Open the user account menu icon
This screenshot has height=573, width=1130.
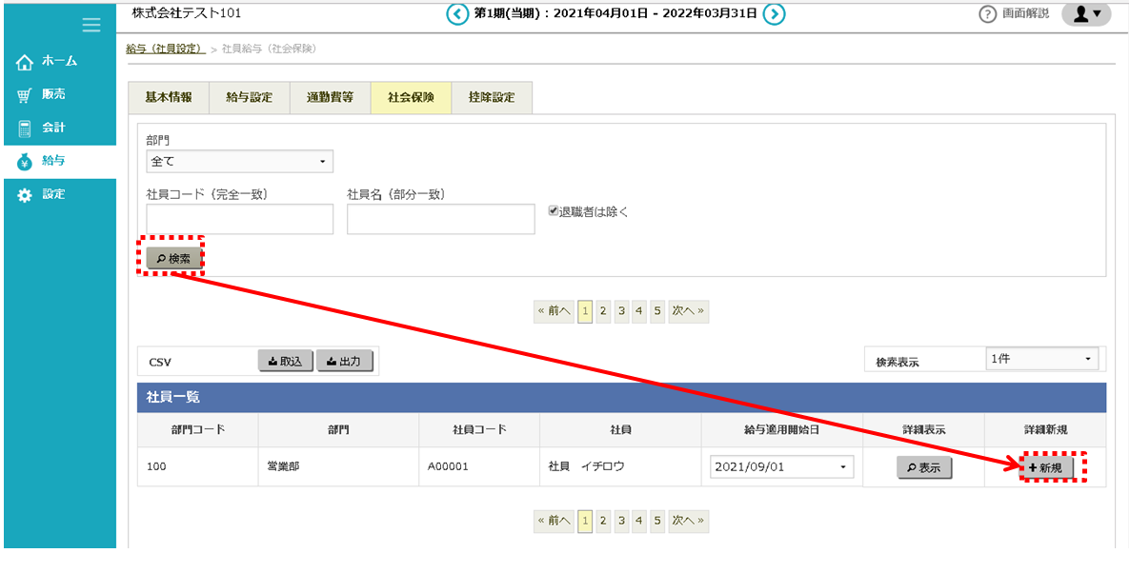click(x=1086, y=14)
